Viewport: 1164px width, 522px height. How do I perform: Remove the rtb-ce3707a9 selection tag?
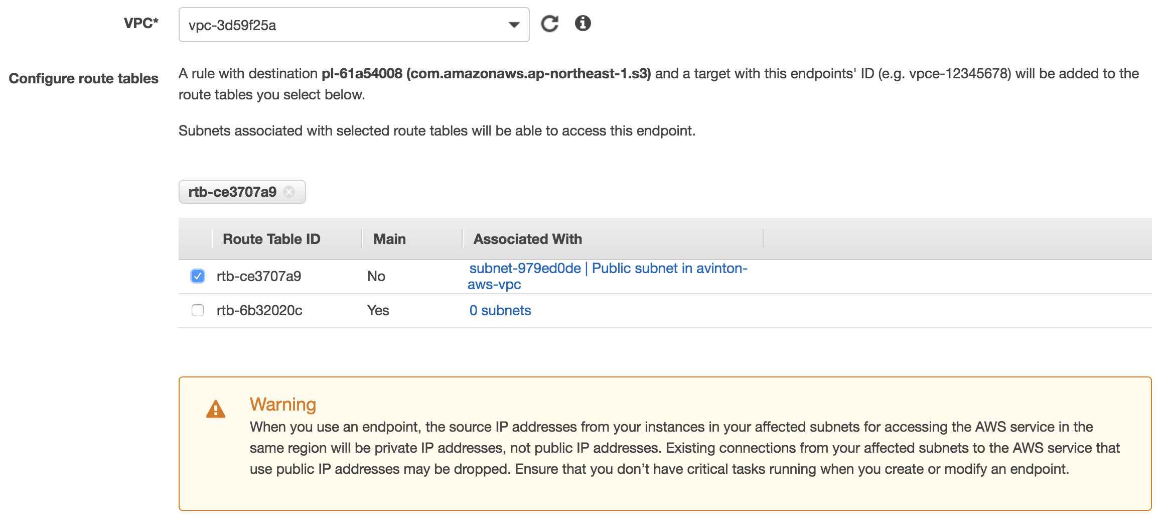pos(289,192)
